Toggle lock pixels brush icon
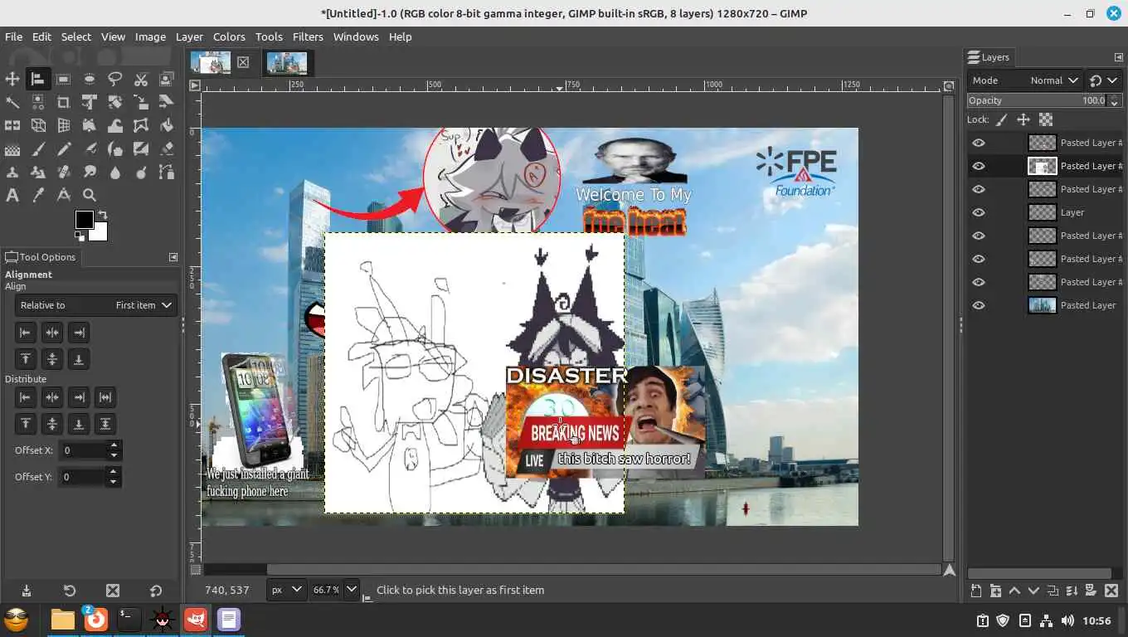The width and height of the screenshot is (1128, 637). pos(1002,120)
